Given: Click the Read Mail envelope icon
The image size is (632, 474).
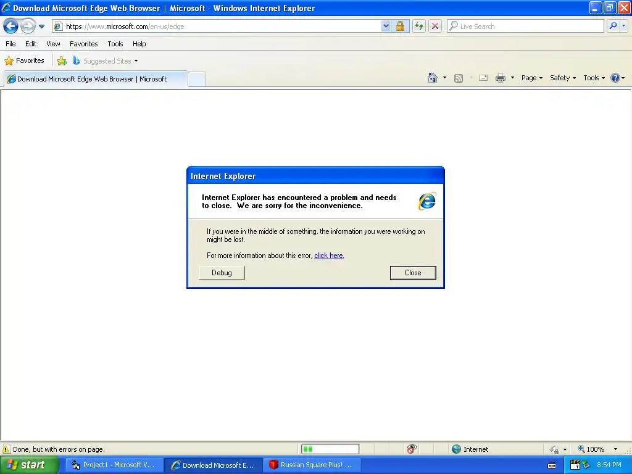Looking at the screenshot, I should tap(483, 78).
